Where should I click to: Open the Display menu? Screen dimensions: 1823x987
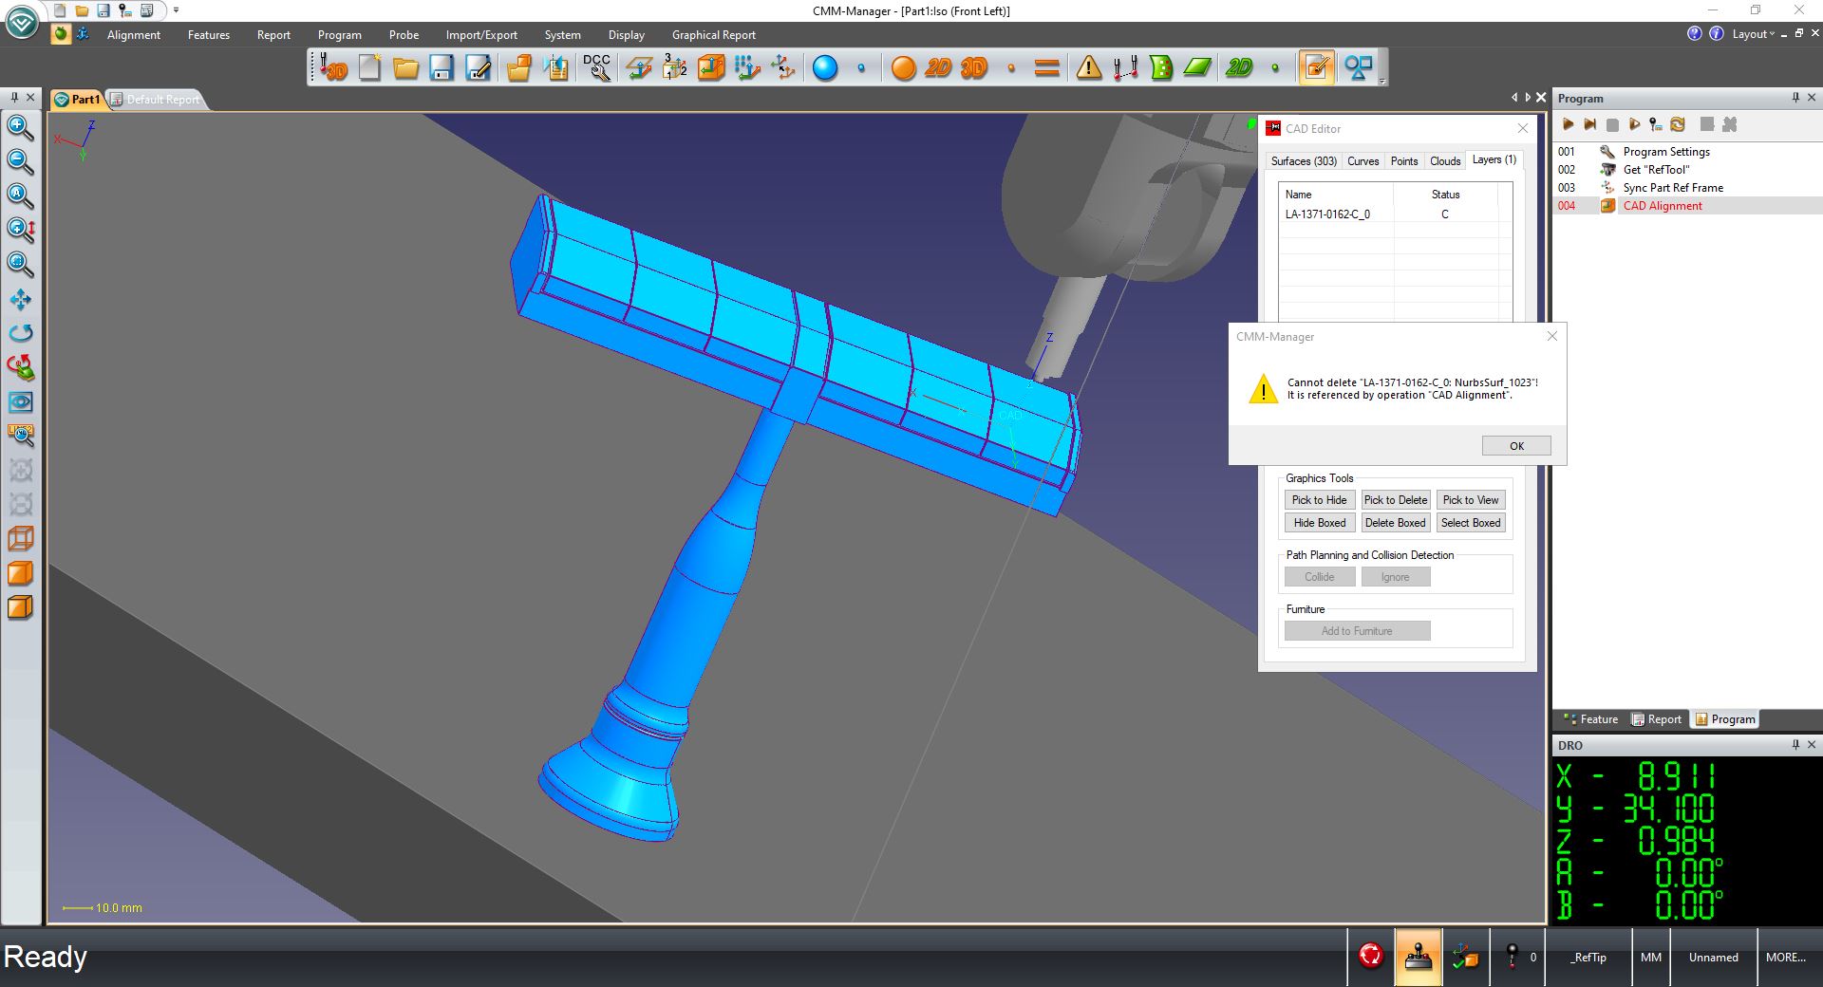(x=627, y=35)
